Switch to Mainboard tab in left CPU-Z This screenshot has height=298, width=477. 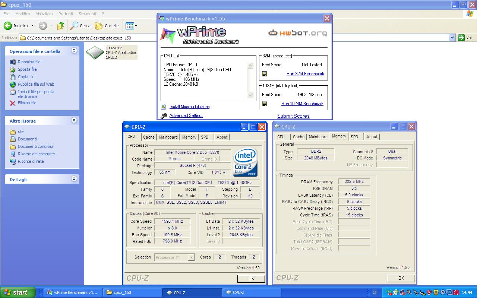[168, 137]
